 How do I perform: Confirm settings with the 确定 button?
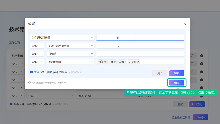coord(177,83)
